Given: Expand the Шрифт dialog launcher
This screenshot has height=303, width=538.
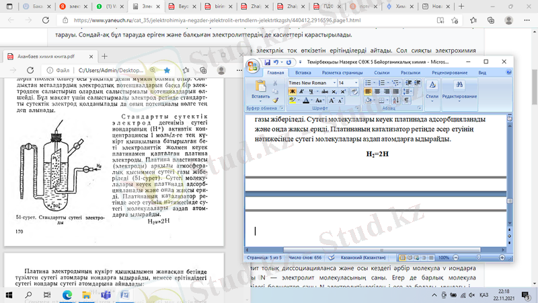Looking at the screenshot, I should point(359,108).
